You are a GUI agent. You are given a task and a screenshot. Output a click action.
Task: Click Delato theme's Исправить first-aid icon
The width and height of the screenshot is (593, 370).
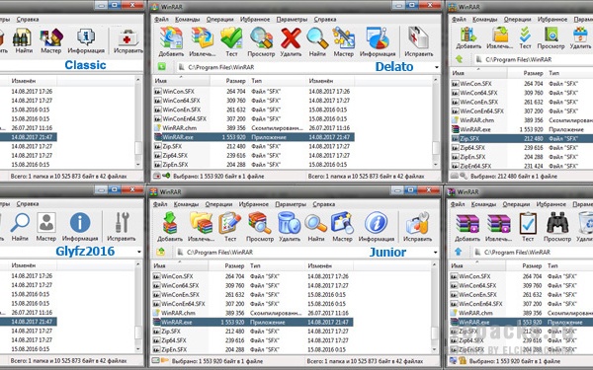tap(418, 38)
